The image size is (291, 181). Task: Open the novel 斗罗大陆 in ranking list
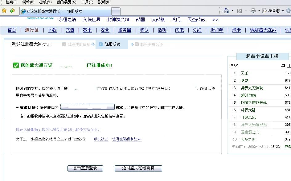pyautogui.click(x=248, y=110)
